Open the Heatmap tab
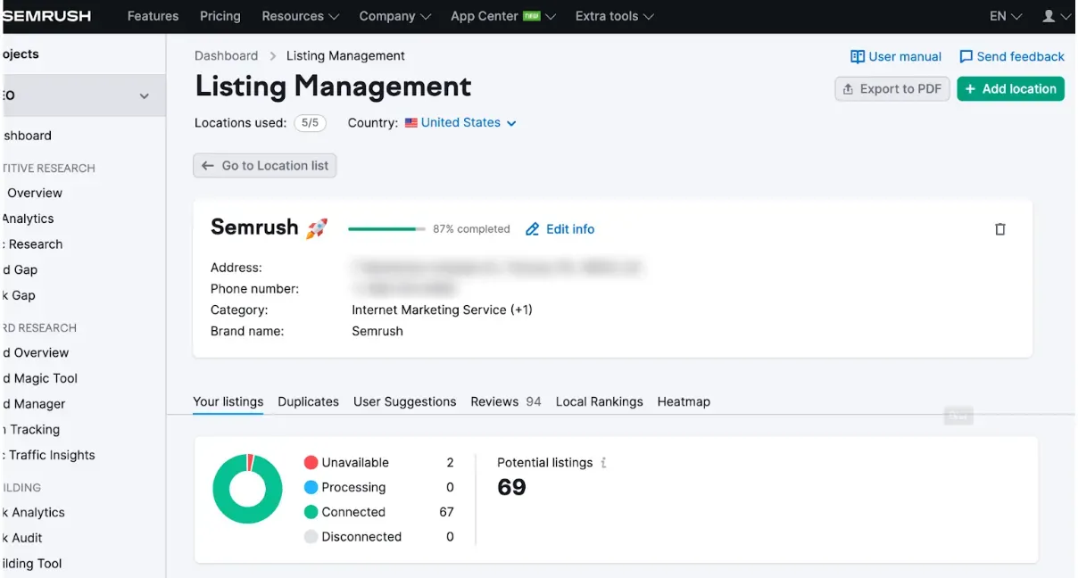The height and width of the screenshot is (578, 1078). (684, 401)
